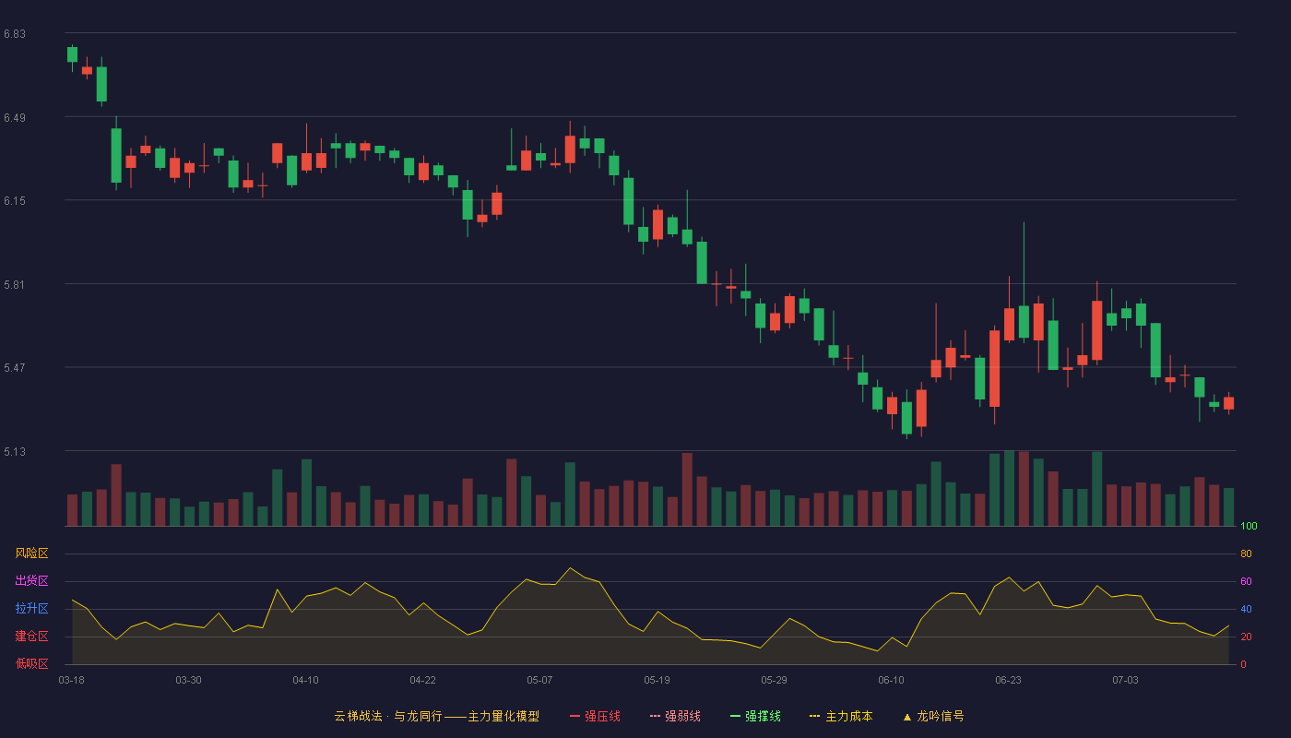Image resolution: width=1291 pixels, height=738 pixels.
Task: Select the 05-19 date label
Action: tap(657, 680)
